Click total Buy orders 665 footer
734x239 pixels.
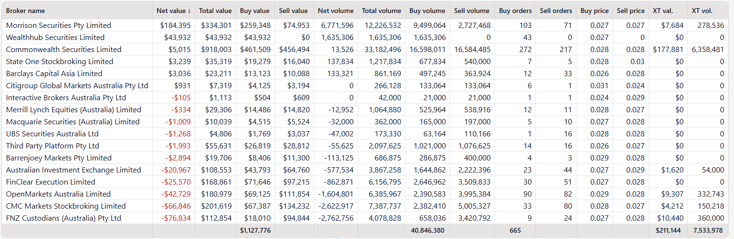click(x=515, y=231)
